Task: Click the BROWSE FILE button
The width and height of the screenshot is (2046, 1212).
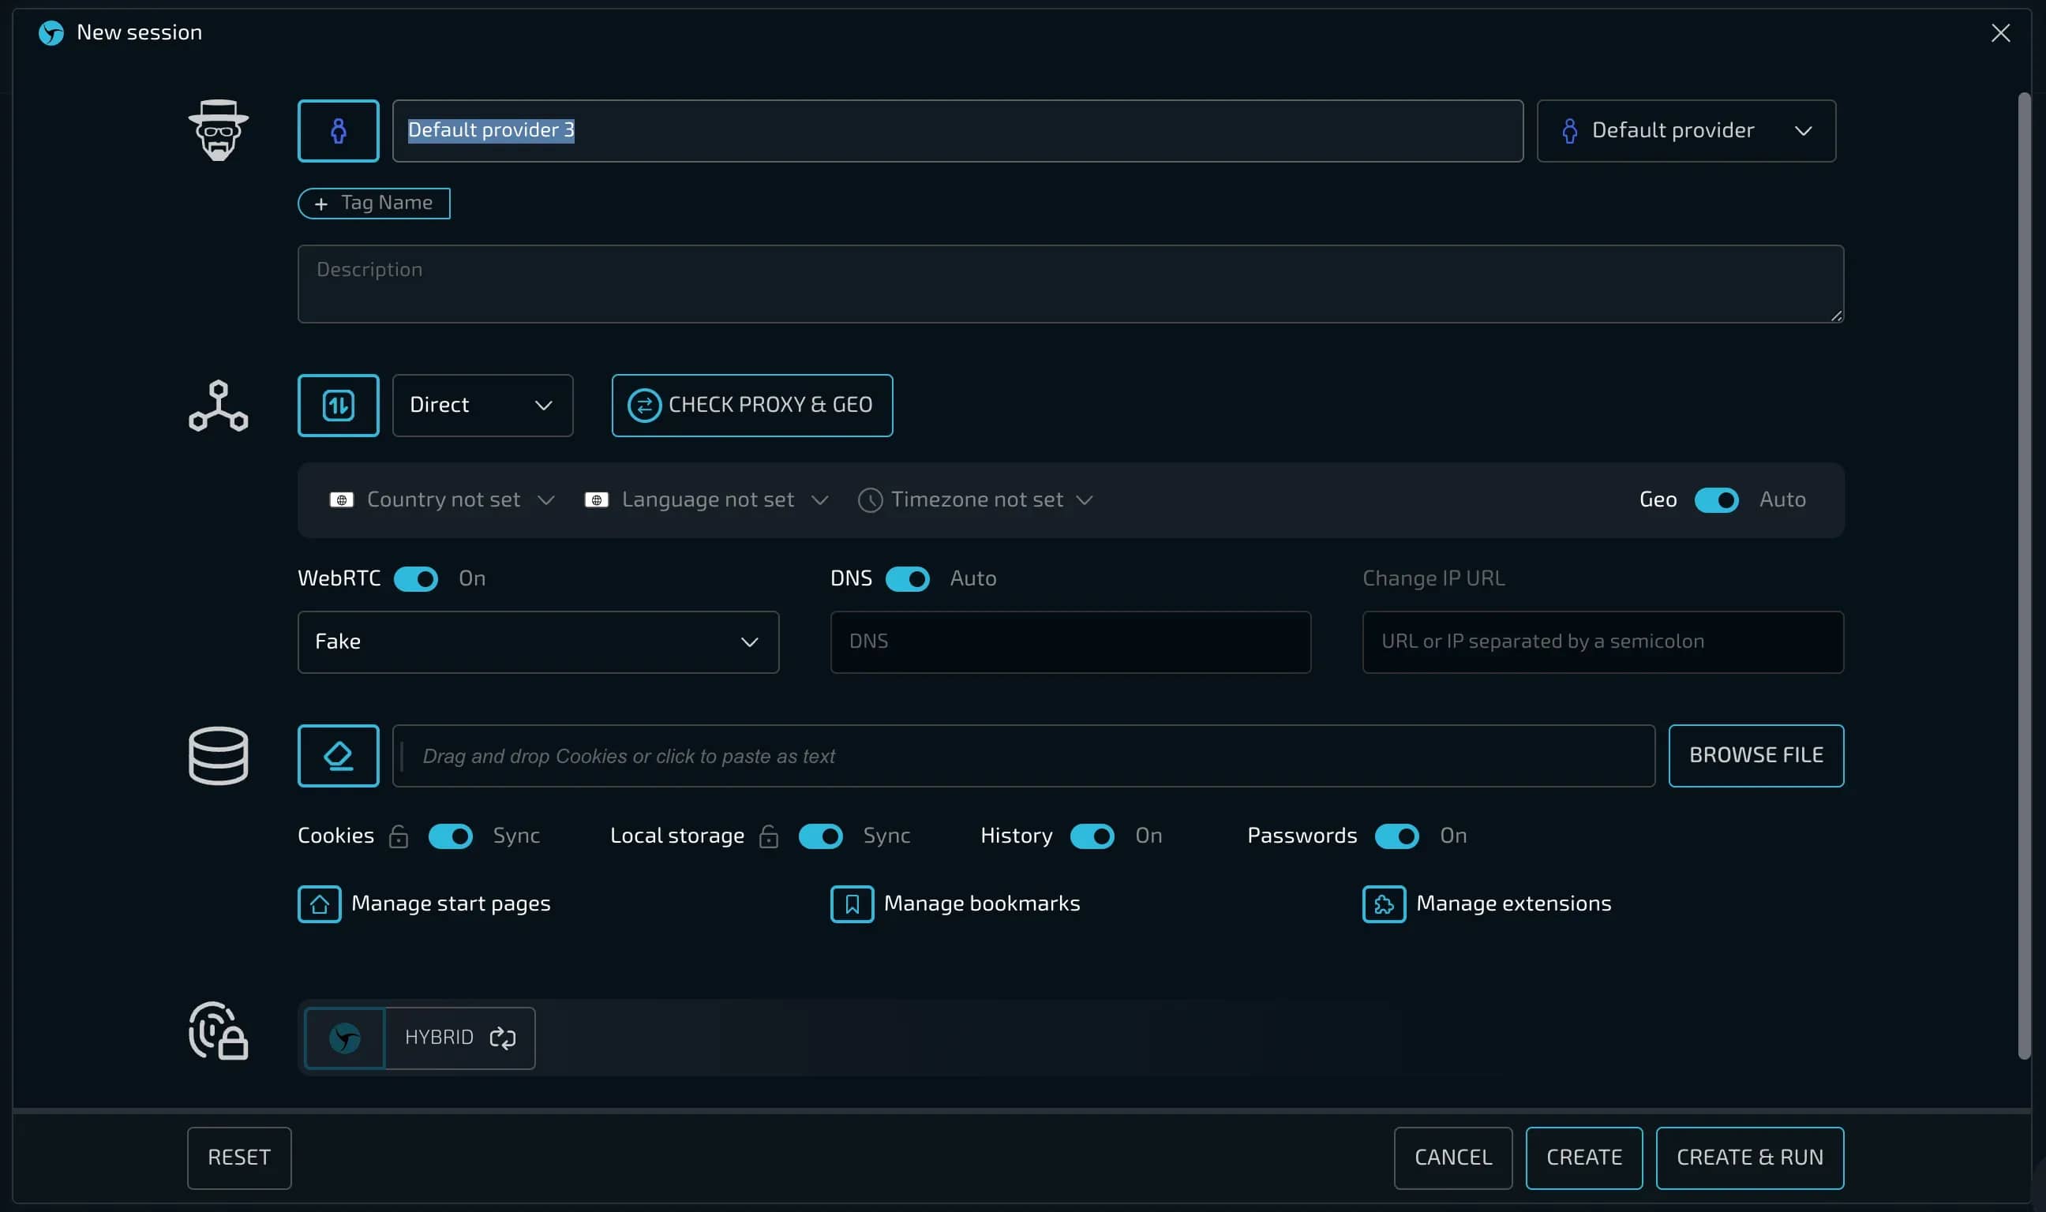Action: click(x=1756, y=755)
